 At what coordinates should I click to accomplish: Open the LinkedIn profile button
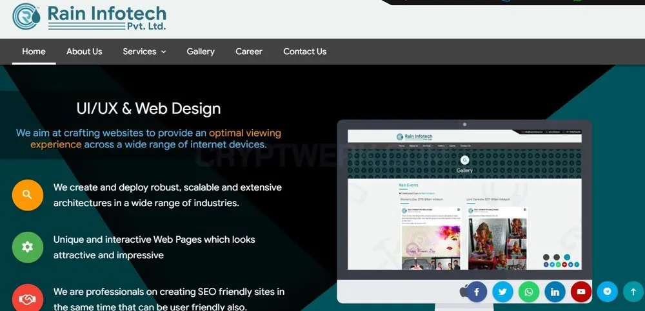pos(555,292)
